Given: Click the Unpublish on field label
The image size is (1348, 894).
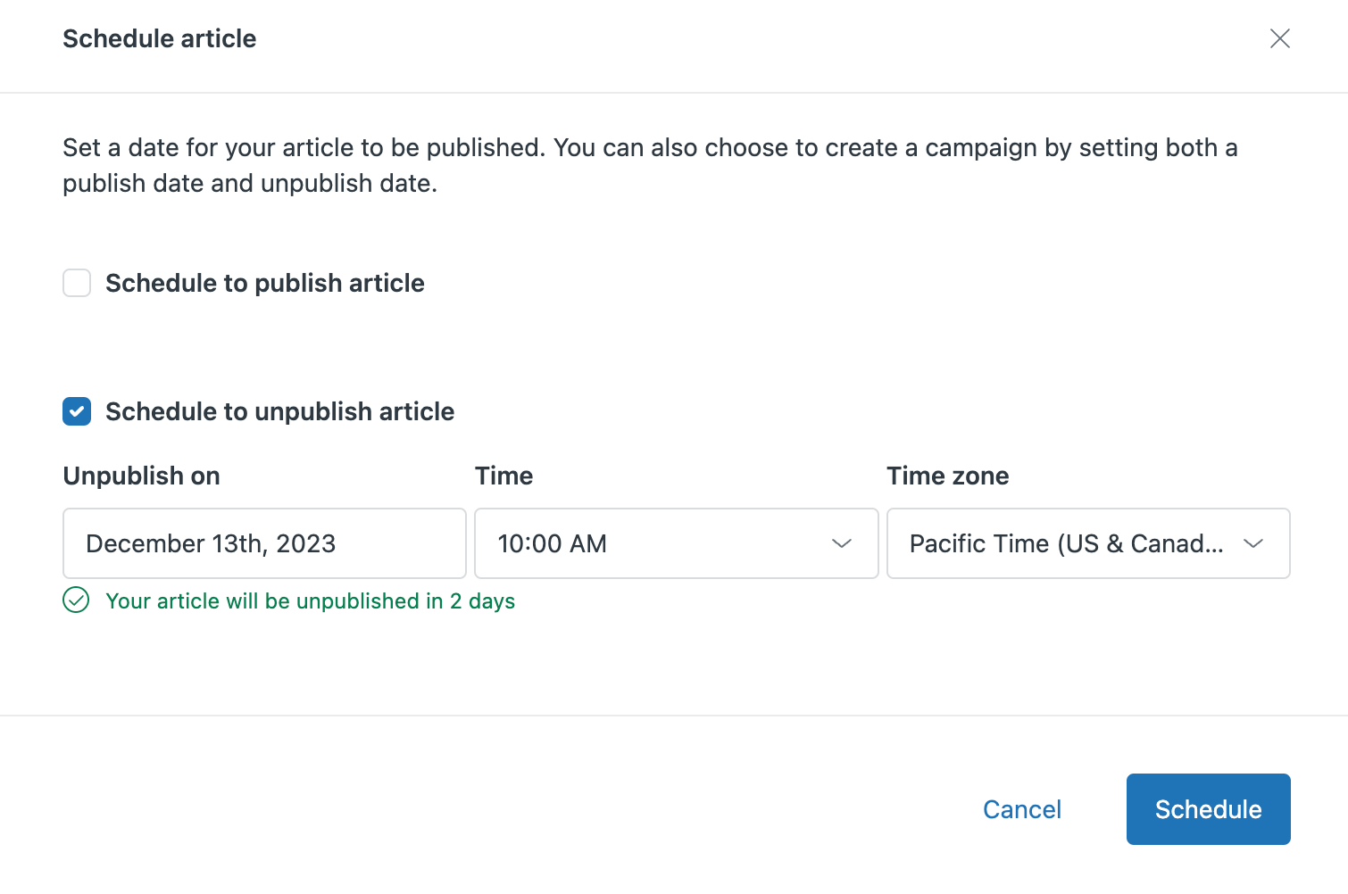Looking at the screenshot, I should click(141, 476).
